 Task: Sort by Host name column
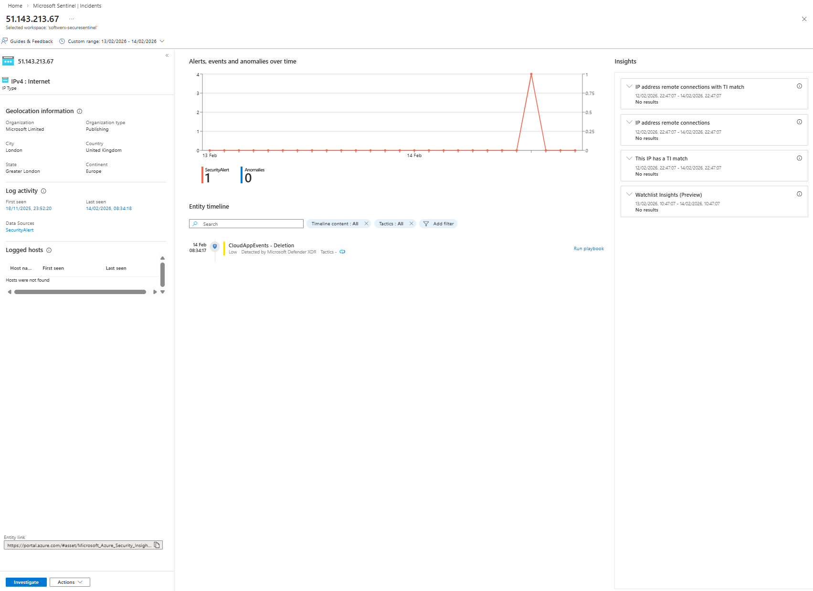[21, 268]
